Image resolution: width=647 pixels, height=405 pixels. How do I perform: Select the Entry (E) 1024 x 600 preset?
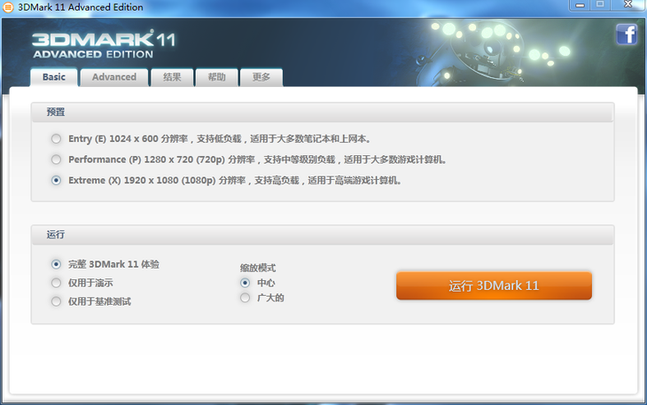coord(57,139)
